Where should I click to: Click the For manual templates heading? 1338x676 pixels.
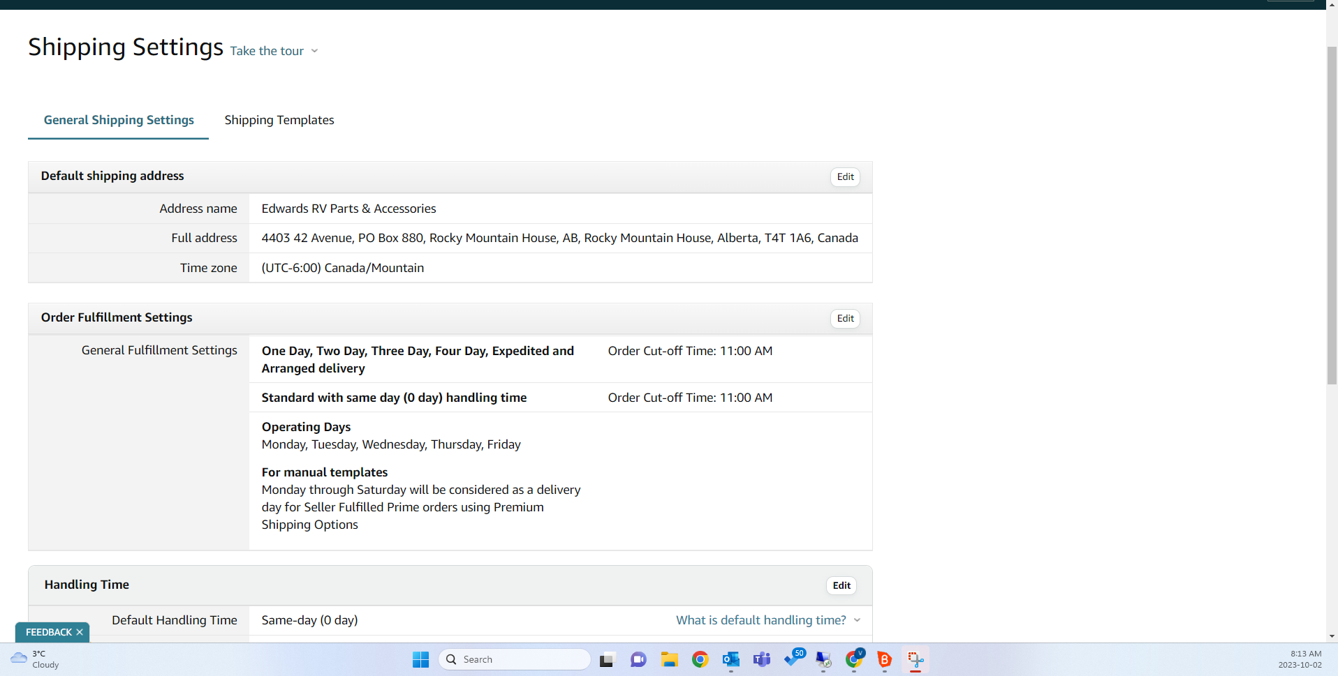click(325, 472)
